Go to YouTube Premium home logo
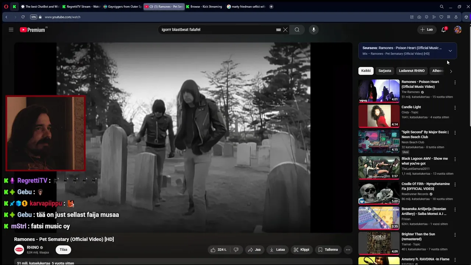471x265 pixels. pyautogui.click(x=32, y=29)
